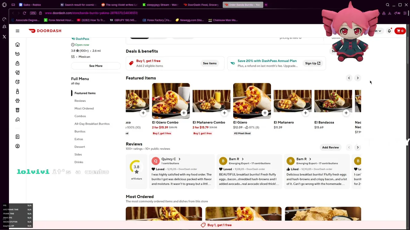Expand Bam R chevron on the 12/10/25 review
The height and width of the screenshot is (230, 410).
coord(310,159)
